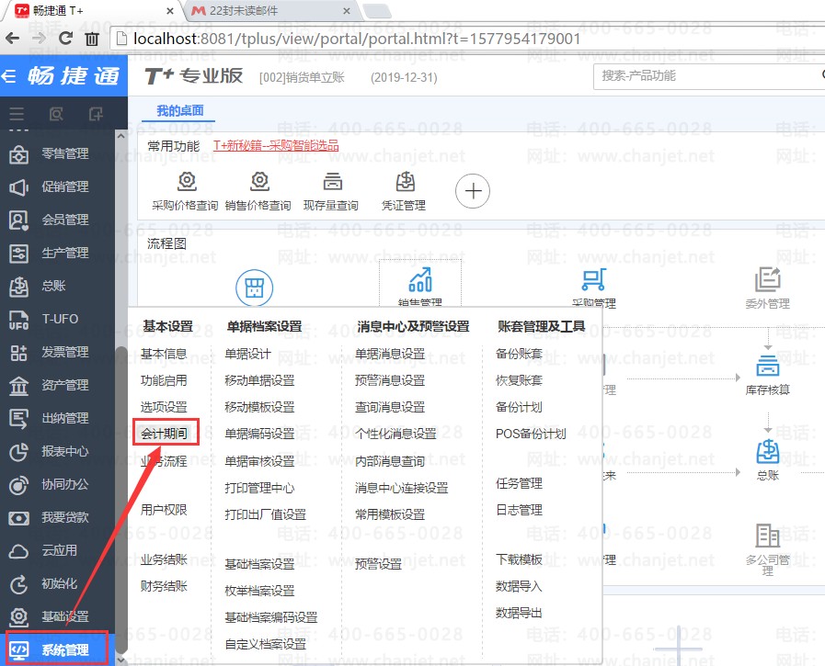Open 我要贷款 money icon
This screenshot has height=666, width=825.
pyautogui.click(x=18, y=518)
